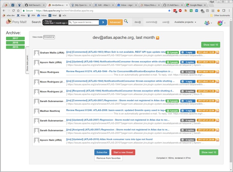Open the ATLAS-2010 Atlas Hook consumer thread
Viewport: 233px width, 172px height.
[109, 139]
